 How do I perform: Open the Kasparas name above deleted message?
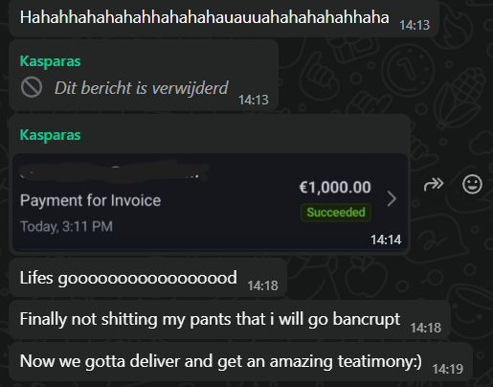(50, 61)
